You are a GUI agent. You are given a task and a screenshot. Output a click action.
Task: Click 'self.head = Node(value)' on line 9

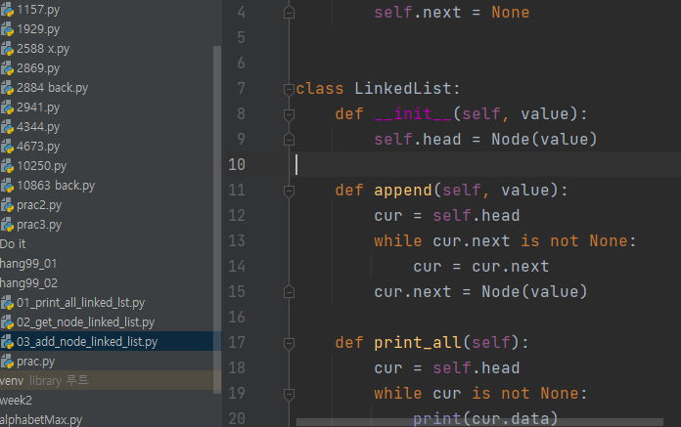(485, 139)
